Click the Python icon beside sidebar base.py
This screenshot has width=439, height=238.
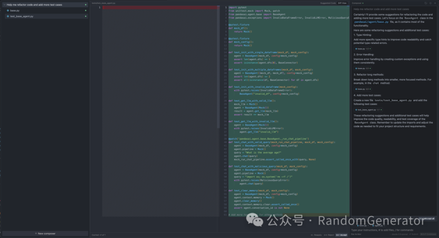pyautogui.click(x=8, y=11)
